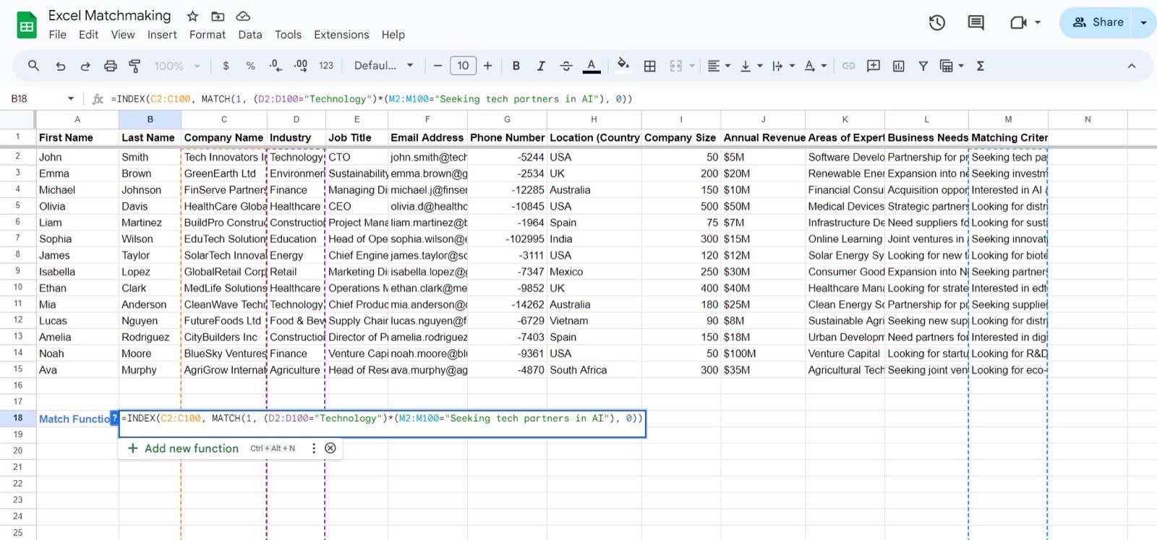Toggle strikethrough formatting

point(566,66)
